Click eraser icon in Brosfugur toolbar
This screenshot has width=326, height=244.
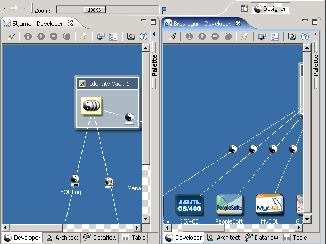(245, 36)
